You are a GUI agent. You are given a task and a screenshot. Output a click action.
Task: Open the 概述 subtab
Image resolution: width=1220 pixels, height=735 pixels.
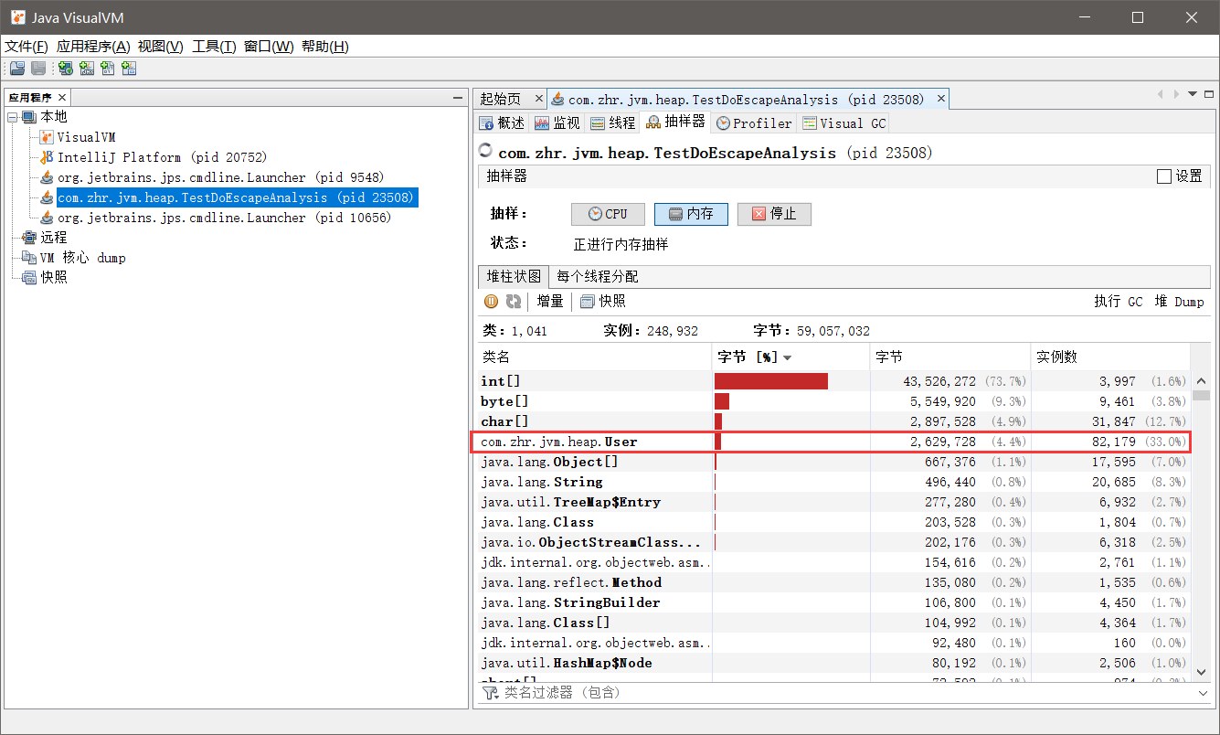[x=502, y=122]
